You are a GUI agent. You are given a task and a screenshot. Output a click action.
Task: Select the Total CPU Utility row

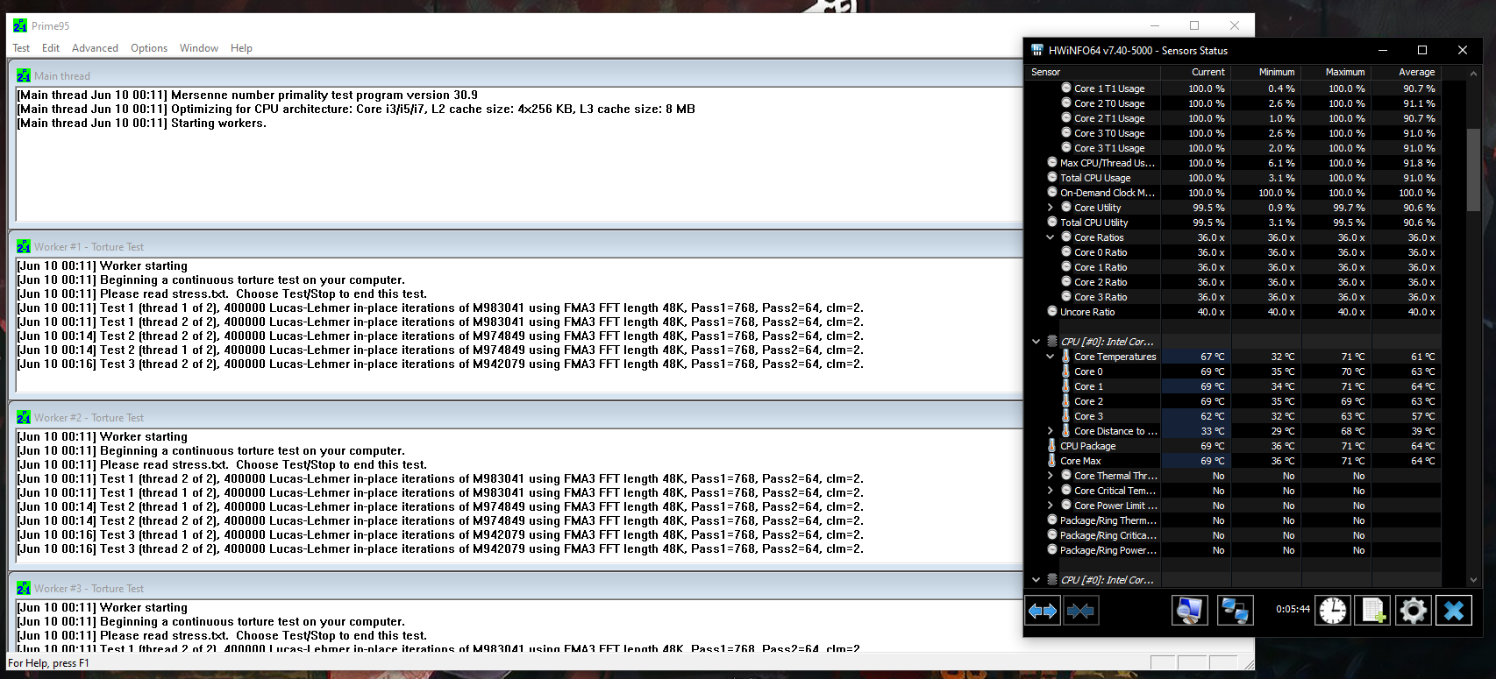[x=1233, y=223]
